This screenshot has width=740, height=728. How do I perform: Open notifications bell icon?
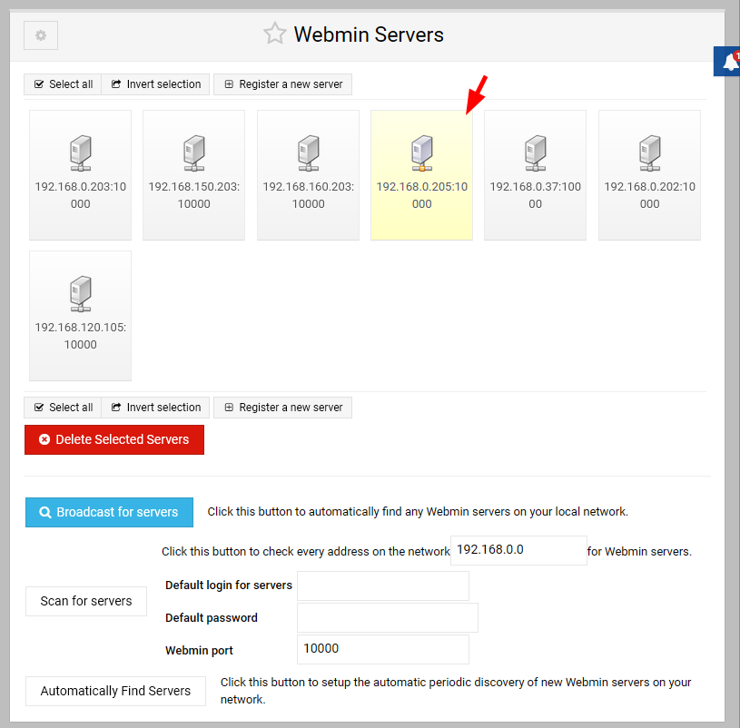pyautogui.click(x=729, y=62)
